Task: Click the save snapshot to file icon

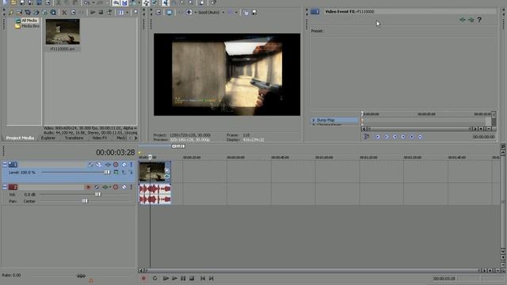Action: click(x=254, y=13)
